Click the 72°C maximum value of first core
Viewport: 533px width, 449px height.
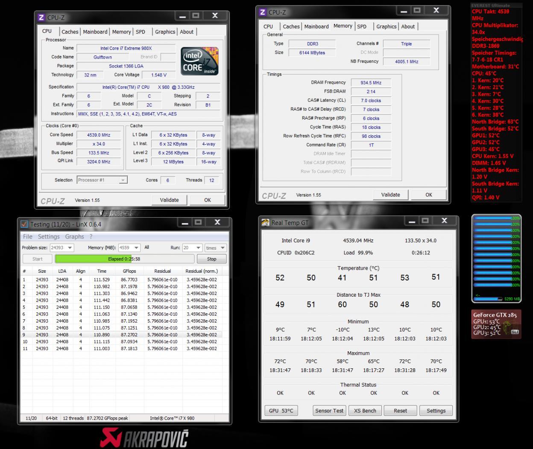coord(280,362)
